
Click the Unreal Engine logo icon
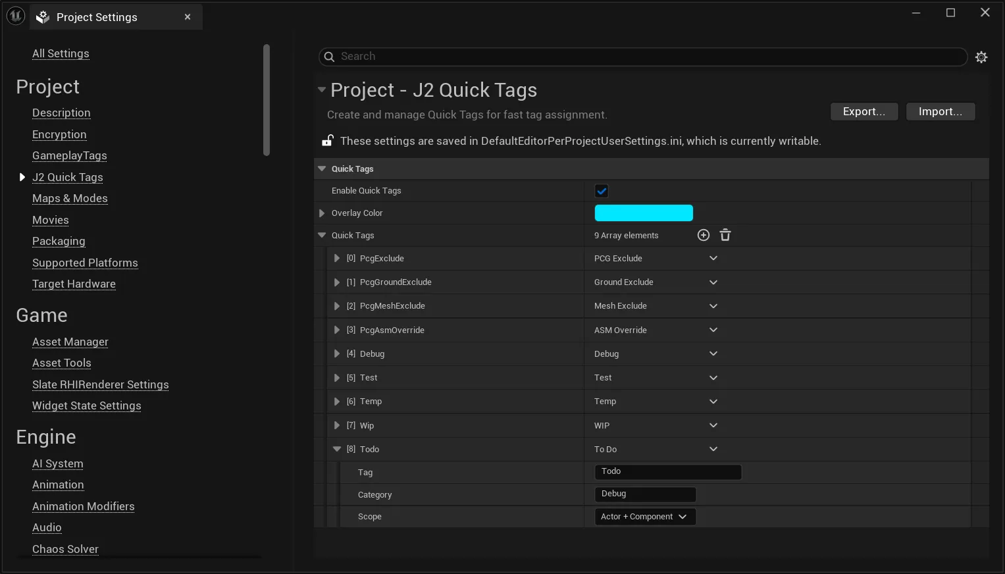tap(15, 16)
